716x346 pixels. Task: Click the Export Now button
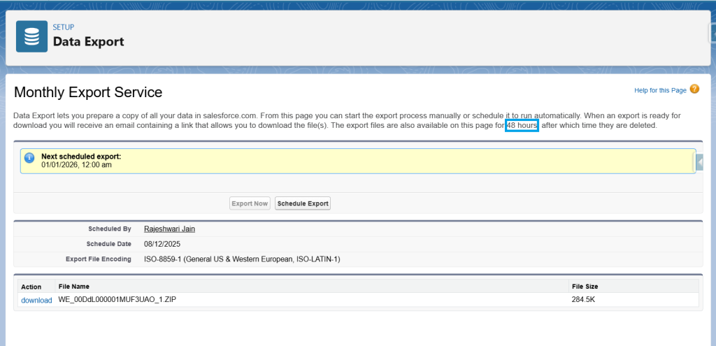[250, 203]
